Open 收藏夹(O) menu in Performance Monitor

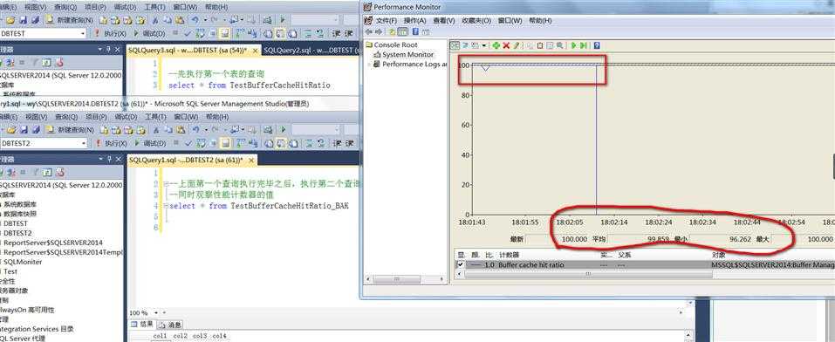[x=476, y=20]
